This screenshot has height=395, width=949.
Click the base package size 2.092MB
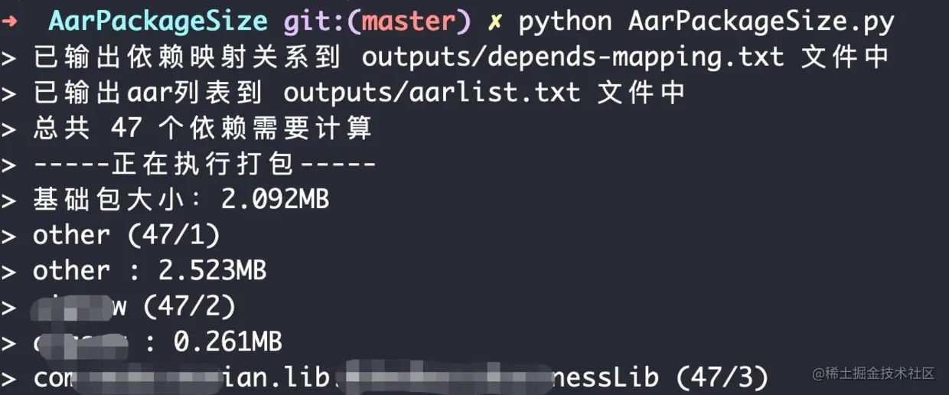coord(275,199)
